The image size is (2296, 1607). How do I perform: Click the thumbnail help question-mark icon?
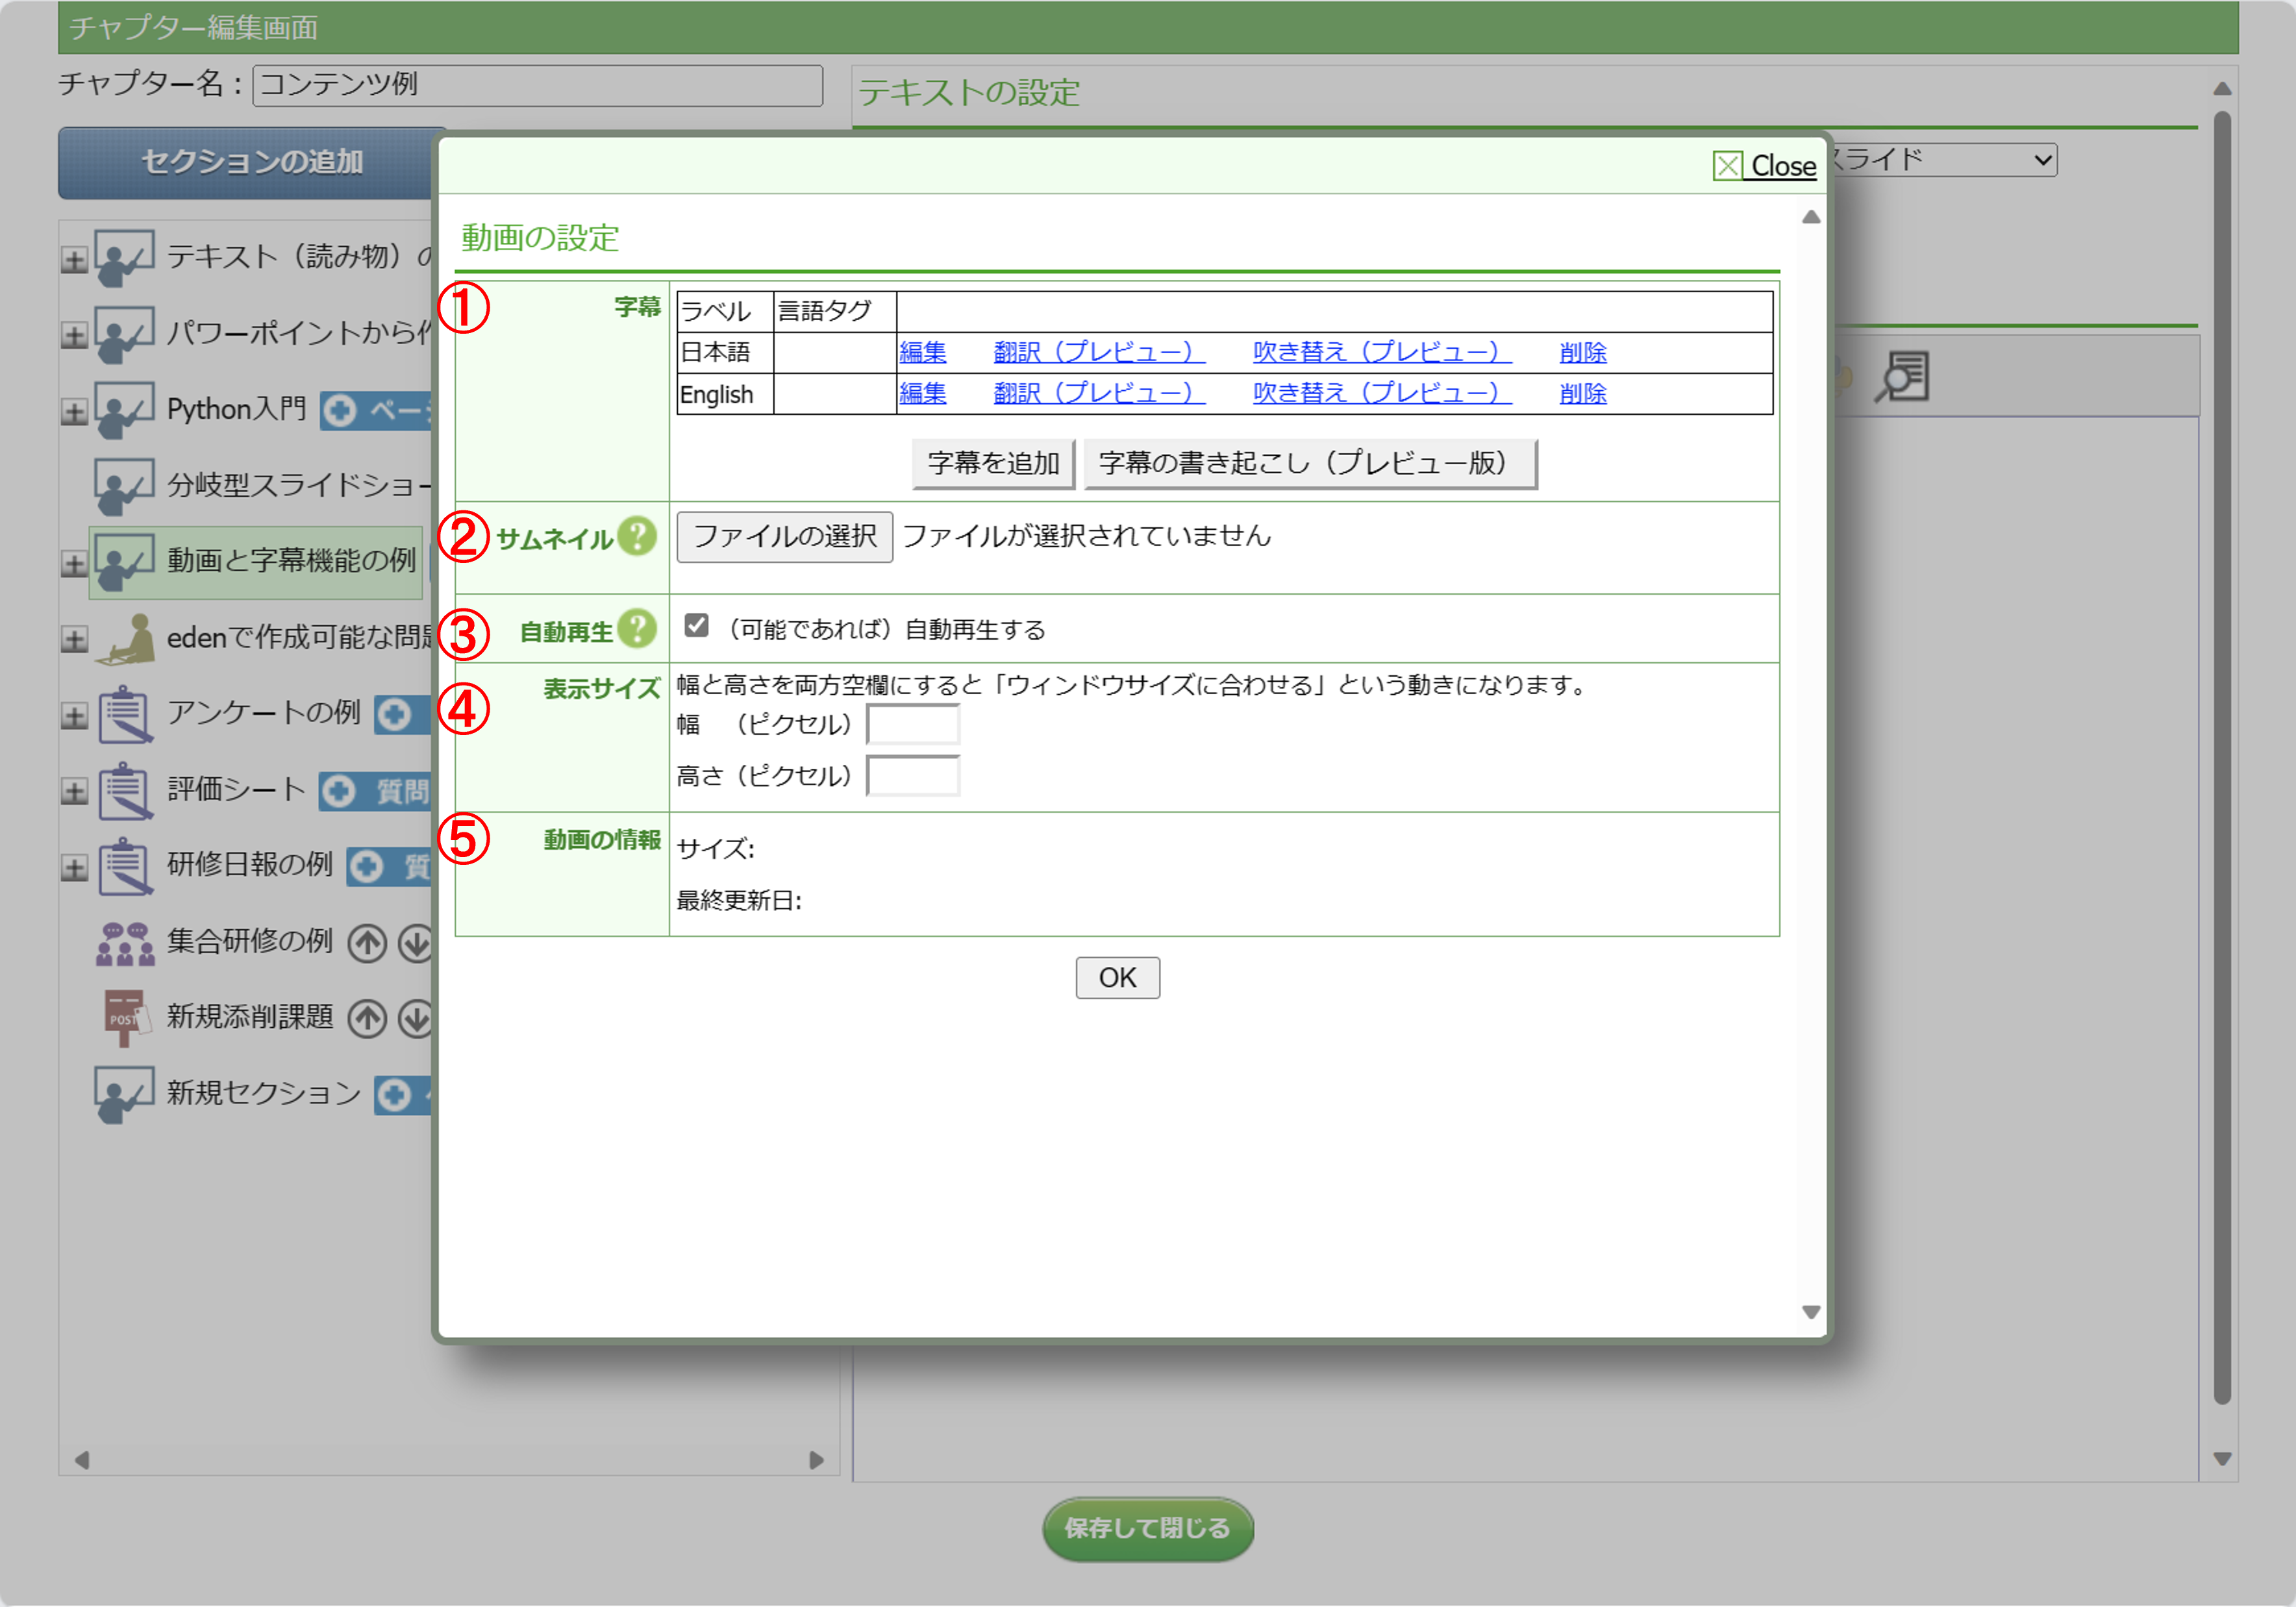tap(637, 537)
